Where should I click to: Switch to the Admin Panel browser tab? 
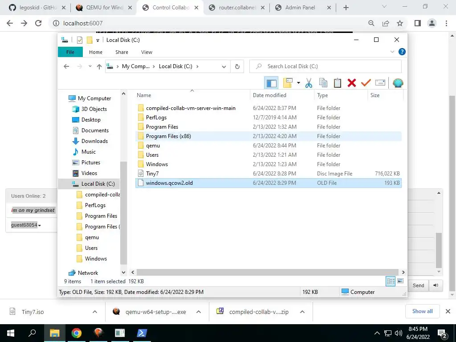(303, 8)
